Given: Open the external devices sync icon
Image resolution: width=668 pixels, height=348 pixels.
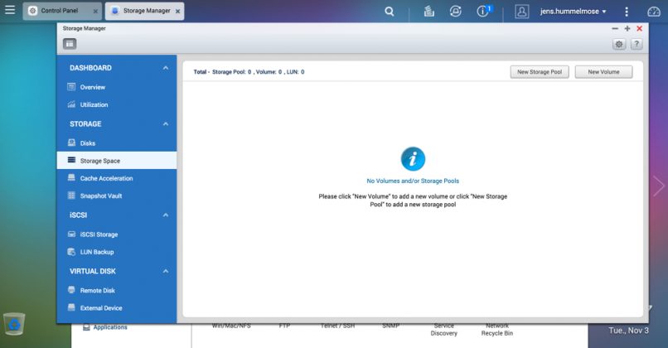Looking at the screenshot, I should click(x=455, y=11).
